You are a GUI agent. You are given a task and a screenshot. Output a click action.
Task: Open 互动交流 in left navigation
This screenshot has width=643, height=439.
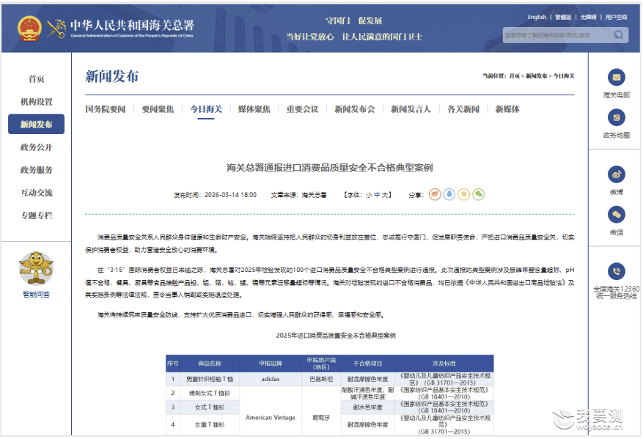[x=37, y=193]
